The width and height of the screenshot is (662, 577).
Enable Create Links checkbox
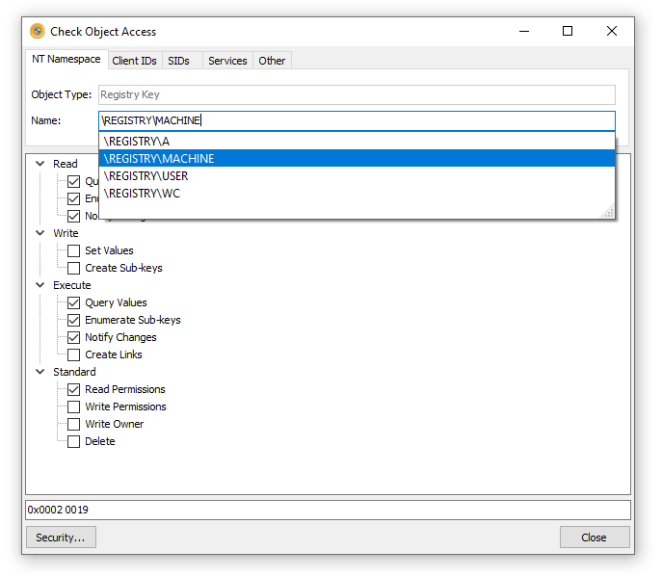coord(74,354)
